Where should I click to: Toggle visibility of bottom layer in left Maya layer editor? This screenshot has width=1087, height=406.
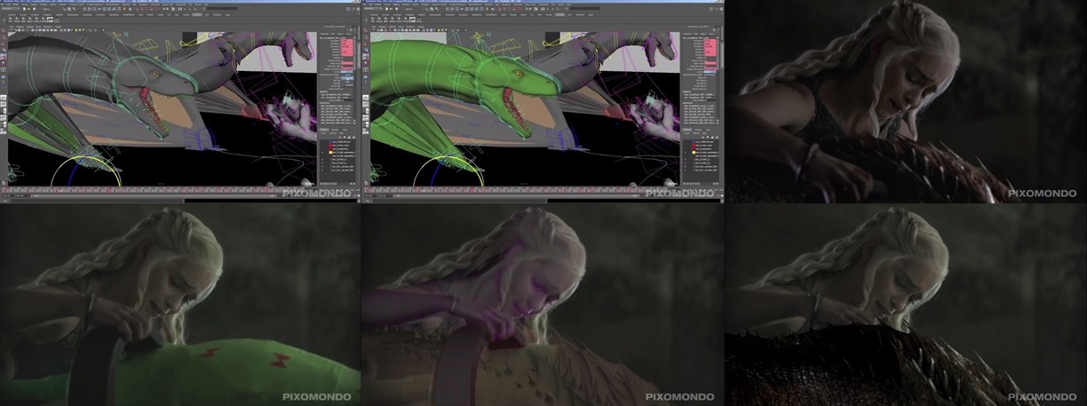(322, 168)
